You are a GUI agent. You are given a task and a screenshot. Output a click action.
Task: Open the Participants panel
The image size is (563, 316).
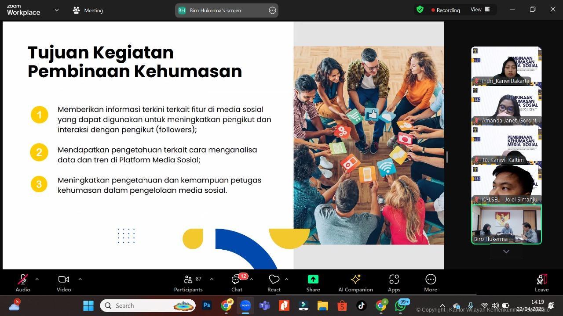pyautogui.click(x=188, y=283)
